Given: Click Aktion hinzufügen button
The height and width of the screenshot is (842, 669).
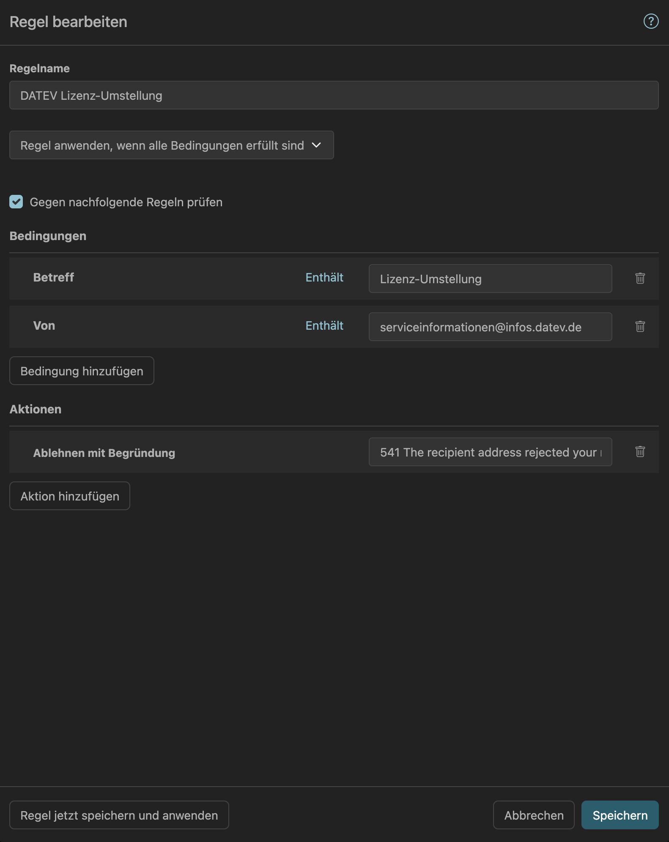Looking at the screenshot, I should [70, 496].
